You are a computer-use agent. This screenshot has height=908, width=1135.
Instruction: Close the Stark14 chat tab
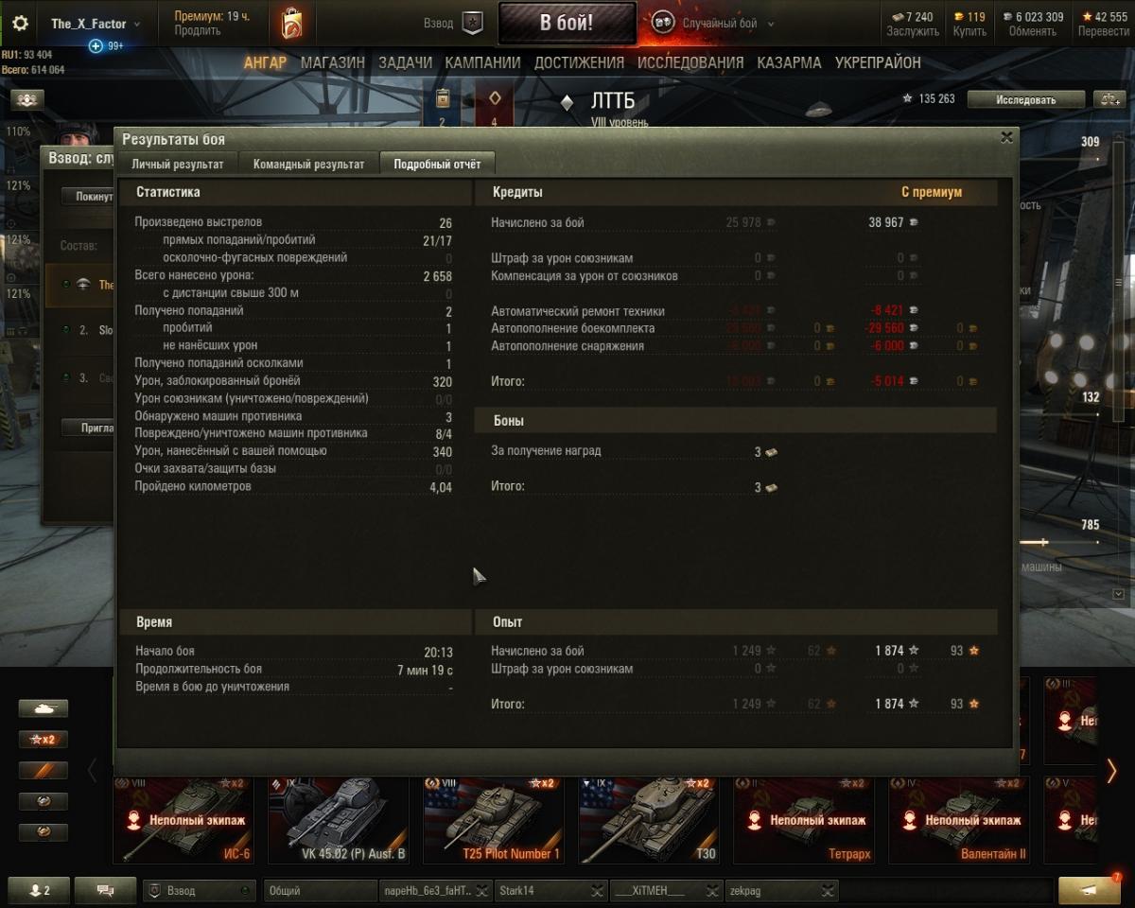pyautogui.click(x=597, y=890)
